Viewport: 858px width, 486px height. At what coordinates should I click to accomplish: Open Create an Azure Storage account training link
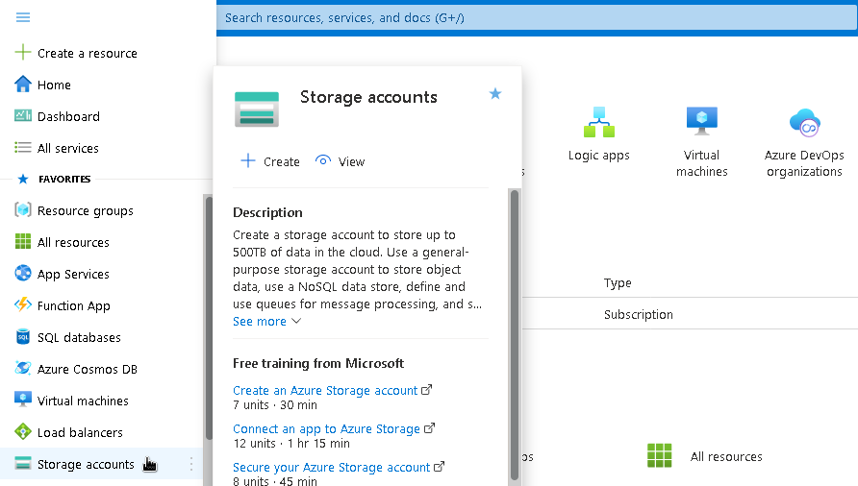(325, 390)
